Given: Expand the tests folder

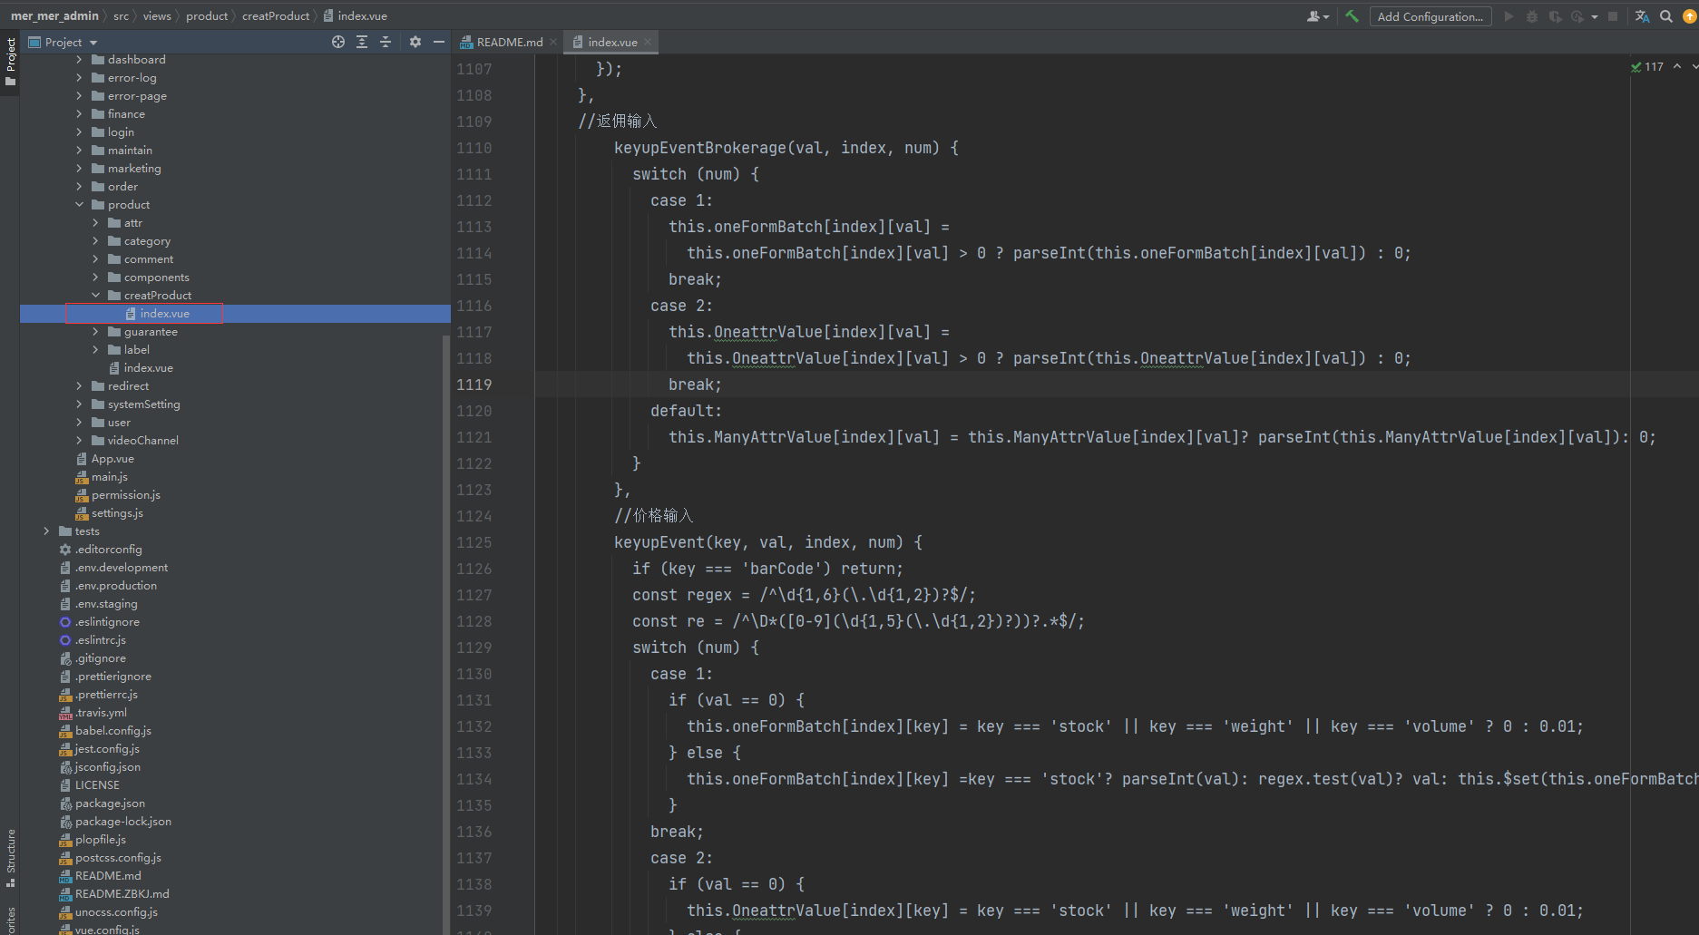Looking at the screenshot, I should pos(46,531).
